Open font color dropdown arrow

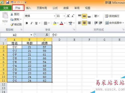tap(65, 23)
